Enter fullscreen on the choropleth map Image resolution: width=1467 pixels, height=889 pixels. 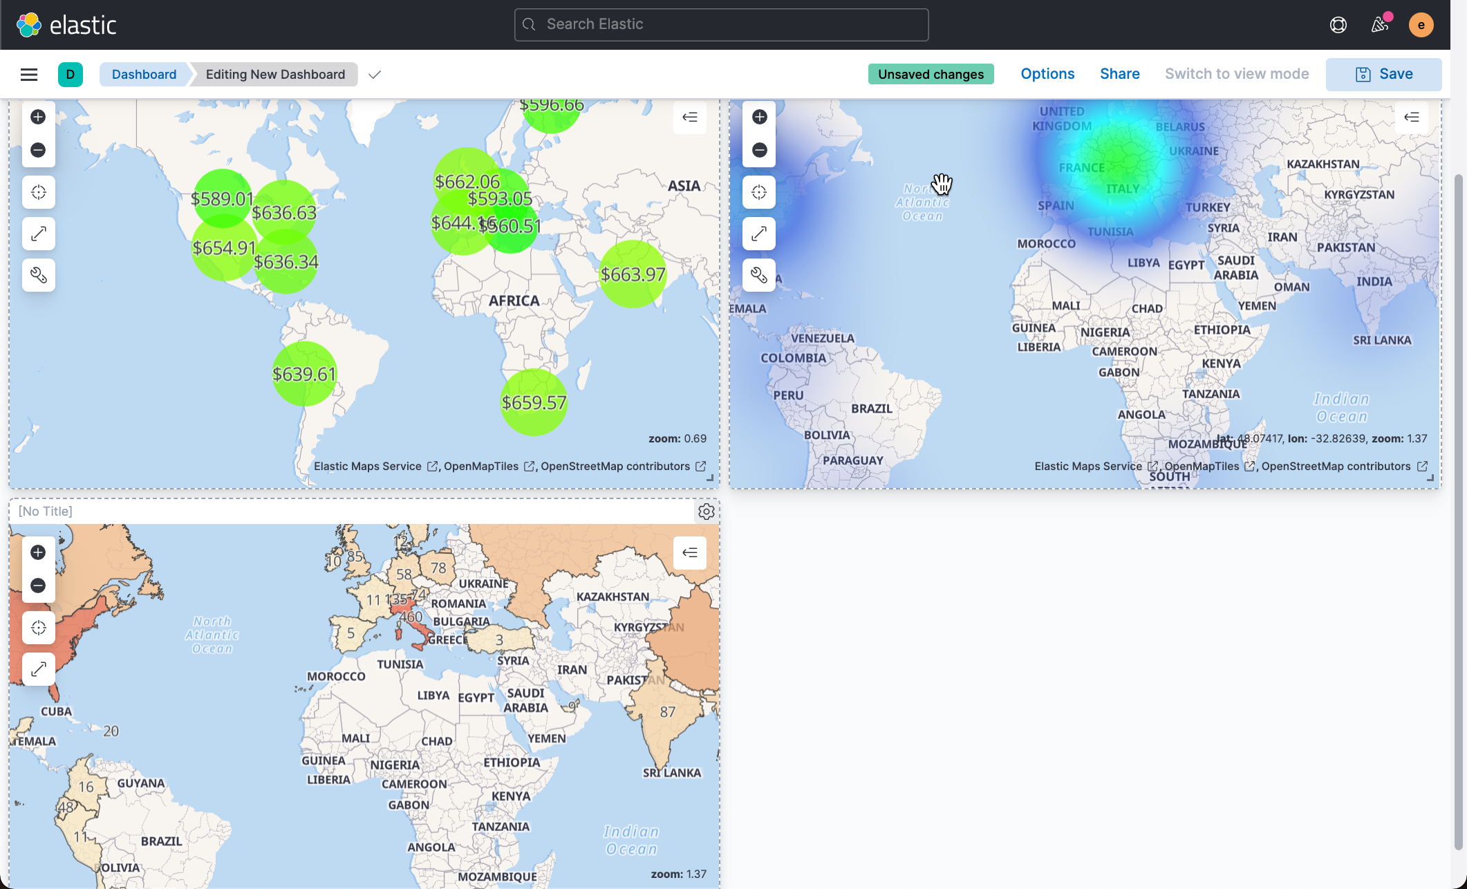tap(38, 668)
